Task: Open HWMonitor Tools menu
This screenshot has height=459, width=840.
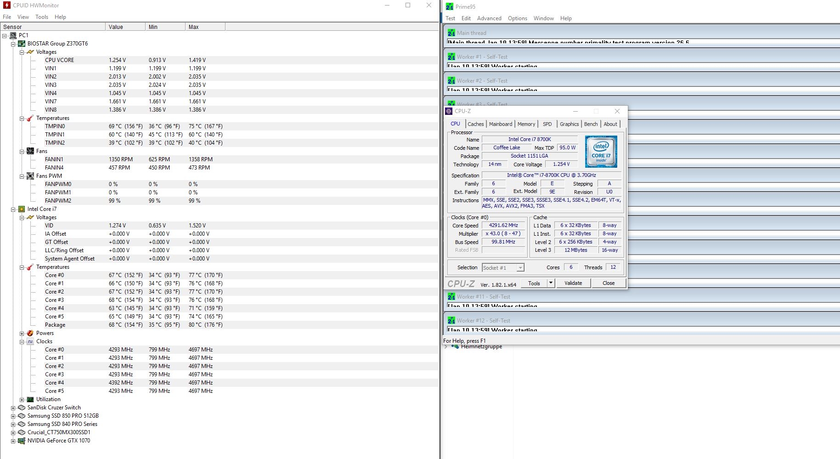Action: tap(42, 17)
